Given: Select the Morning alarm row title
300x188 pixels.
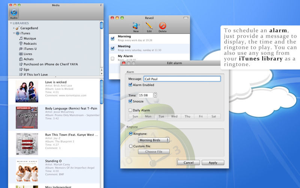Looking at the screenshot, I should (124, 36).
